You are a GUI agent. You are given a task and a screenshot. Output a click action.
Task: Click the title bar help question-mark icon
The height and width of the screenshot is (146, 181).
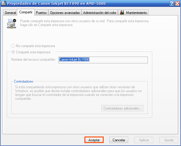click(x=172, y=3)
